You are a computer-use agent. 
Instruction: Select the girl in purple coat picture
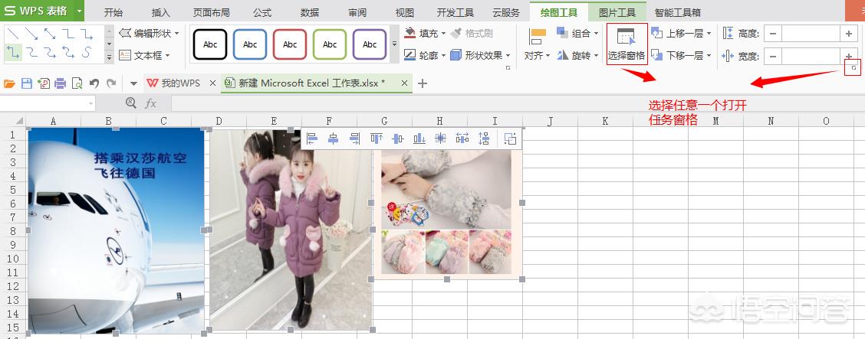coord(291,230)
